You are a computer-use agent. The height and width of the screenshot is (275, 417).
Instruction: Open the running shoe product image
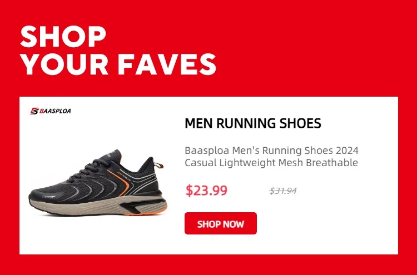click(98, 182)
